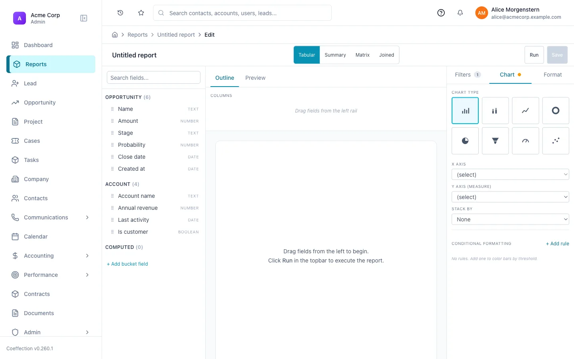Open the Preview tab
Image resolution: width=574 pixels, height=359 pixels.
point(256,78)
